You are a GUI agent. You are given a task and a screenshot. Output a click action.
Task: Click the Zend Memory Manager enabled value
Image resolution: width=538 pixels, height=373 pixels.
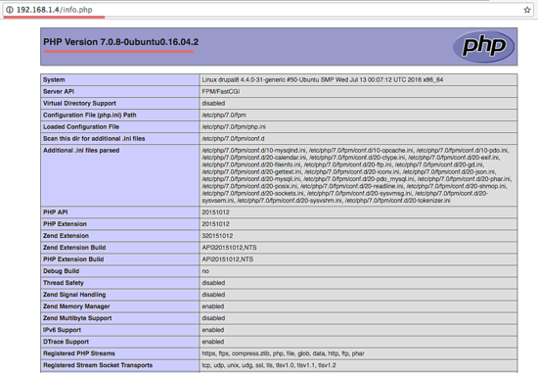pyautogui.click(x=212, y=306)
